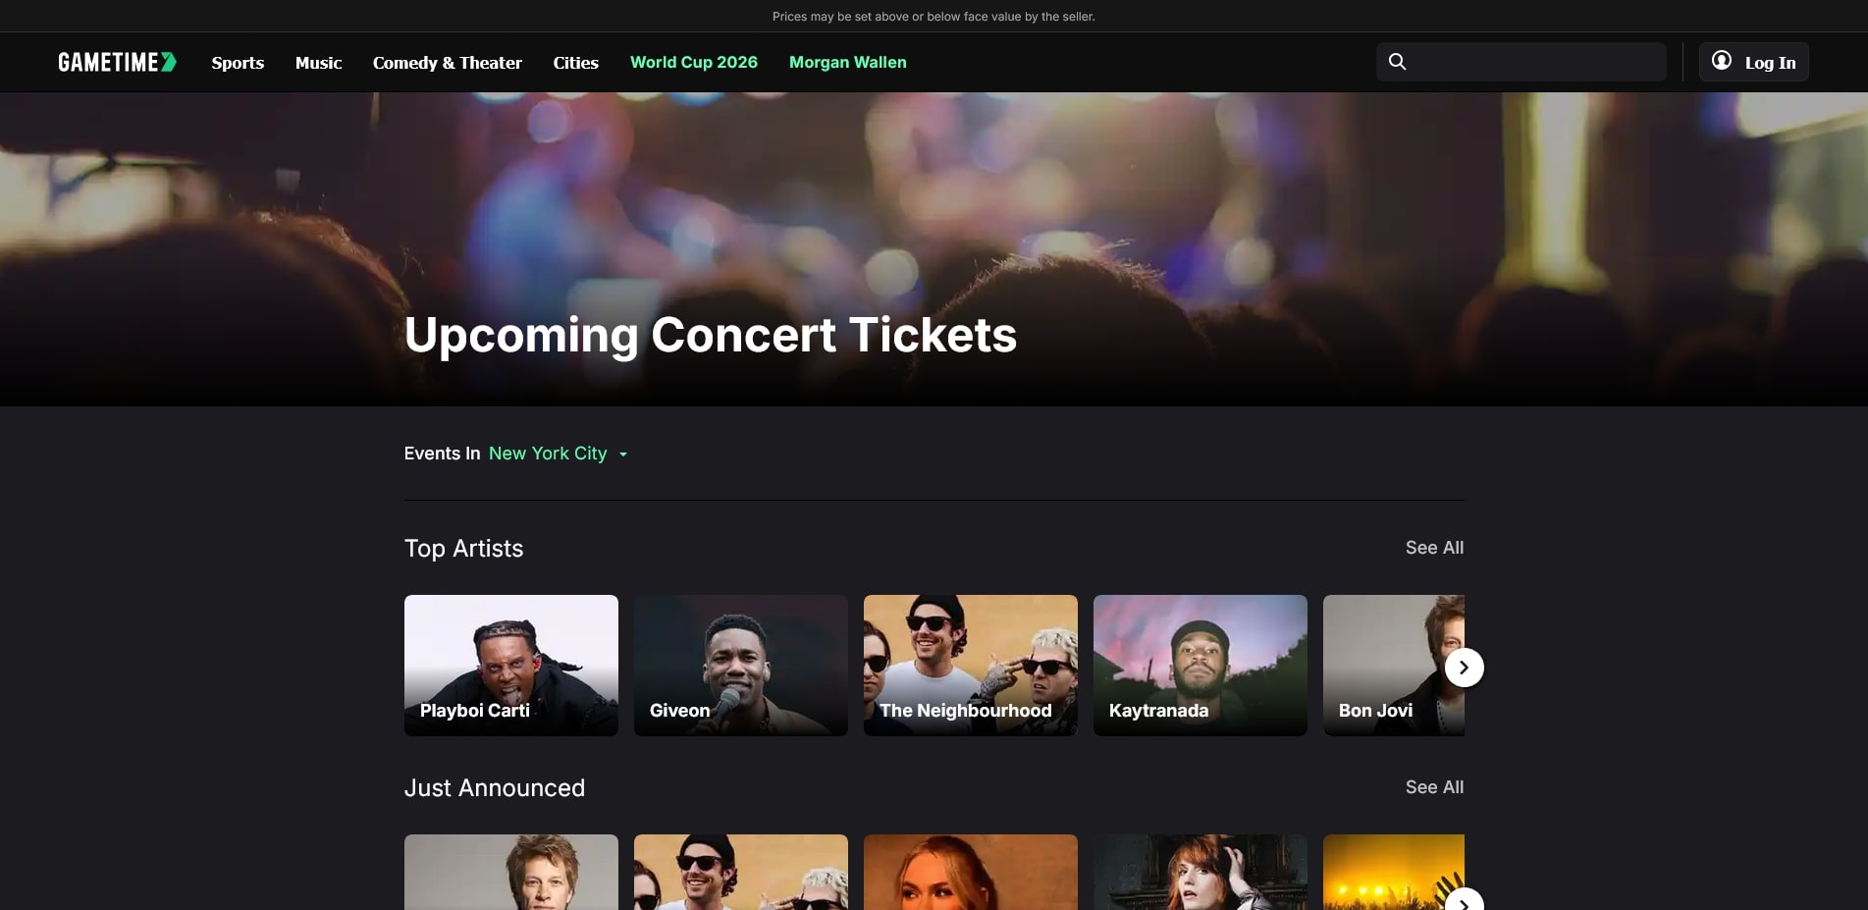The width and height of the screenshot is (1868, 910).
Task: Advance the Top Artists carousel with the arrow
Action: point(1464,668)
